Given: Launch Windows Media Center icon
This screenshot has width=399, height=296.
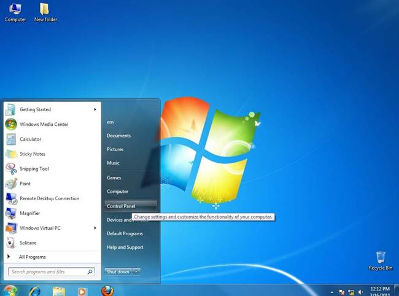Looking at the screenshot, I should coord(11,125).
